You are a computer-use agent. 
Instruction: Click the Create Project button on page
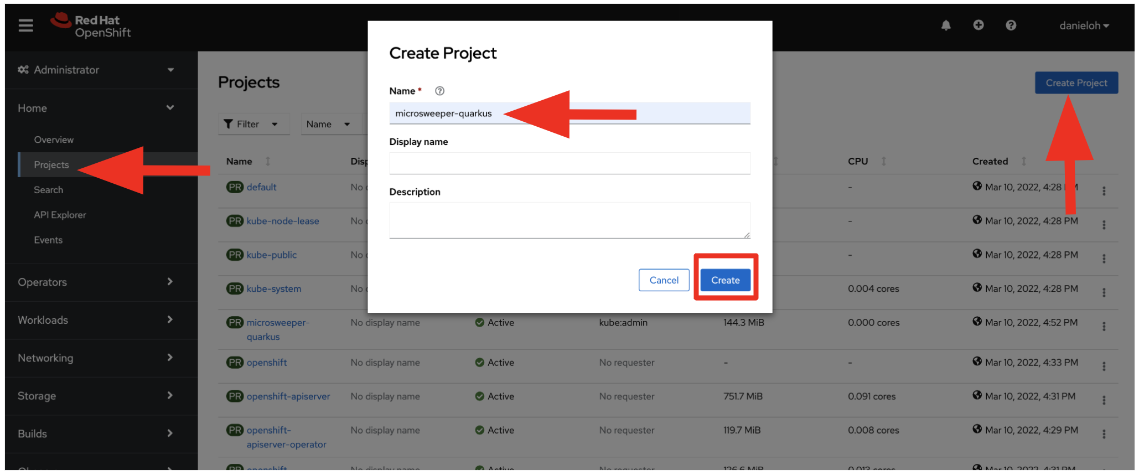[1076, 82]
